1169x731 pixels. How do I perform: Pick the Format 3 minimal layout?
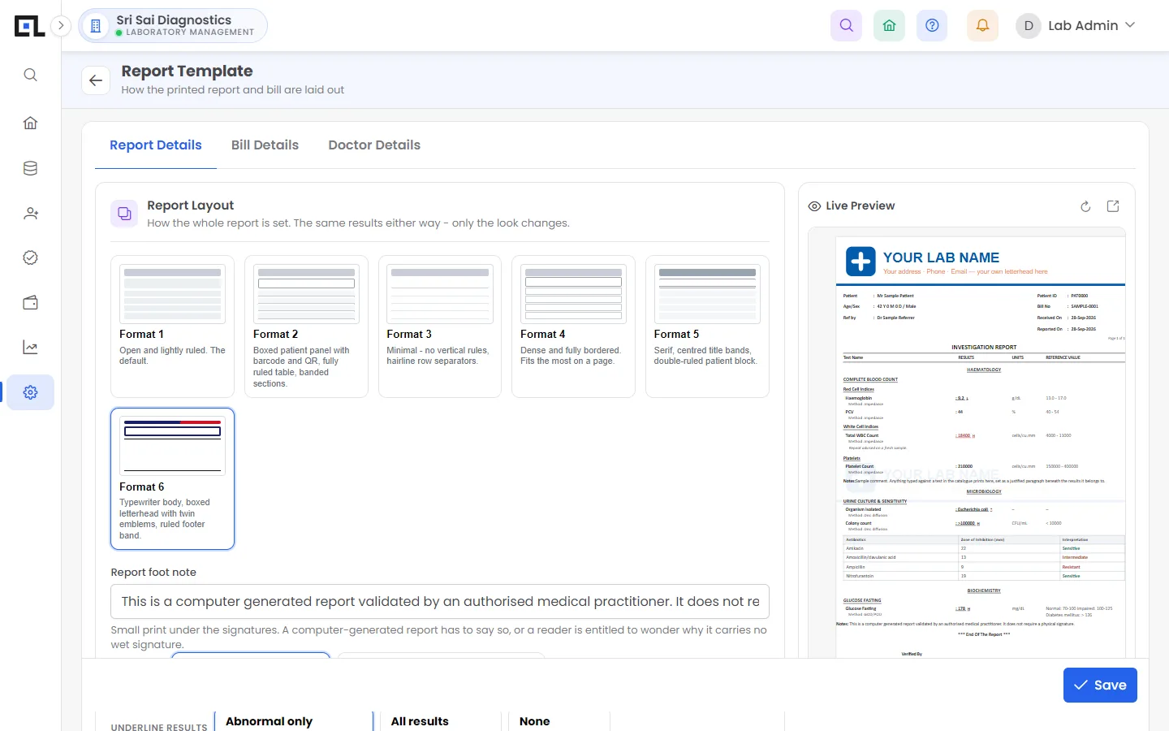[x=440, y=327]
